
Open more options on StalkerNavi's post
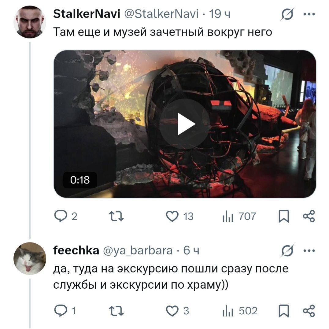[309, 14]
